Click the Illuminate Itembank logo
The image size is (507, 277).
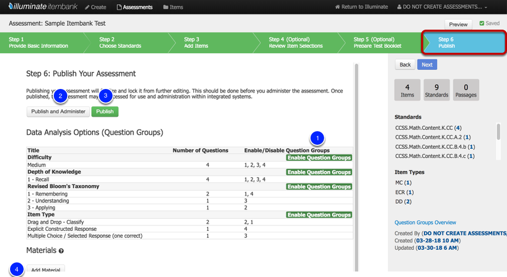[x=43, y=7]
